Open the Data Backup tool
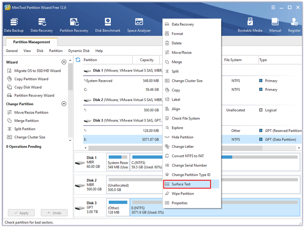Screen dimensions: 305x228 click(x=14, y=25)
